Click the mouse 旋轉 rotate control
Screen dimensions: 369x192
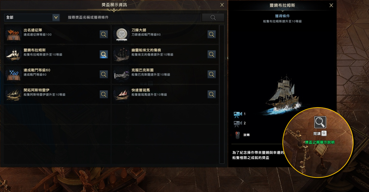(x=237, y=135)
